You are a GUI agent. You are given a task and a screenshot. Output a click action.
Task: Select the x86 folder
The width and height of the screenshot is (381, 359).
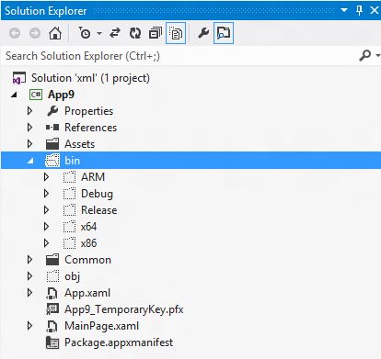click(89, 243)
